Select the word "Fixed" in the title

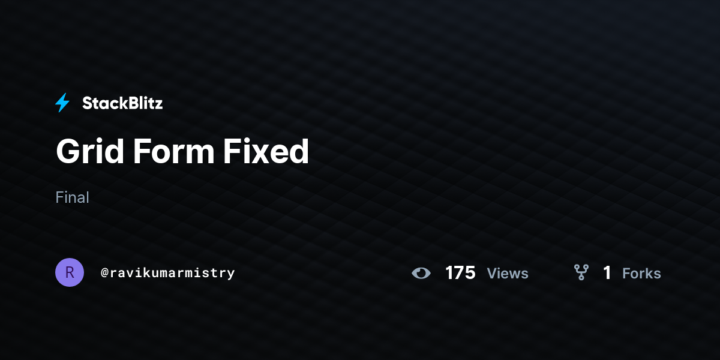pos(266,152)
